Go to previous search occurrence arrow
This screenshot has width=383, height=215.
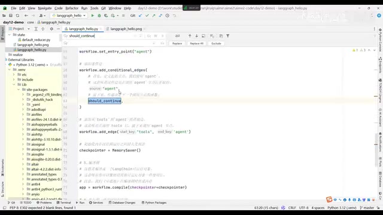tap(190, 36)
